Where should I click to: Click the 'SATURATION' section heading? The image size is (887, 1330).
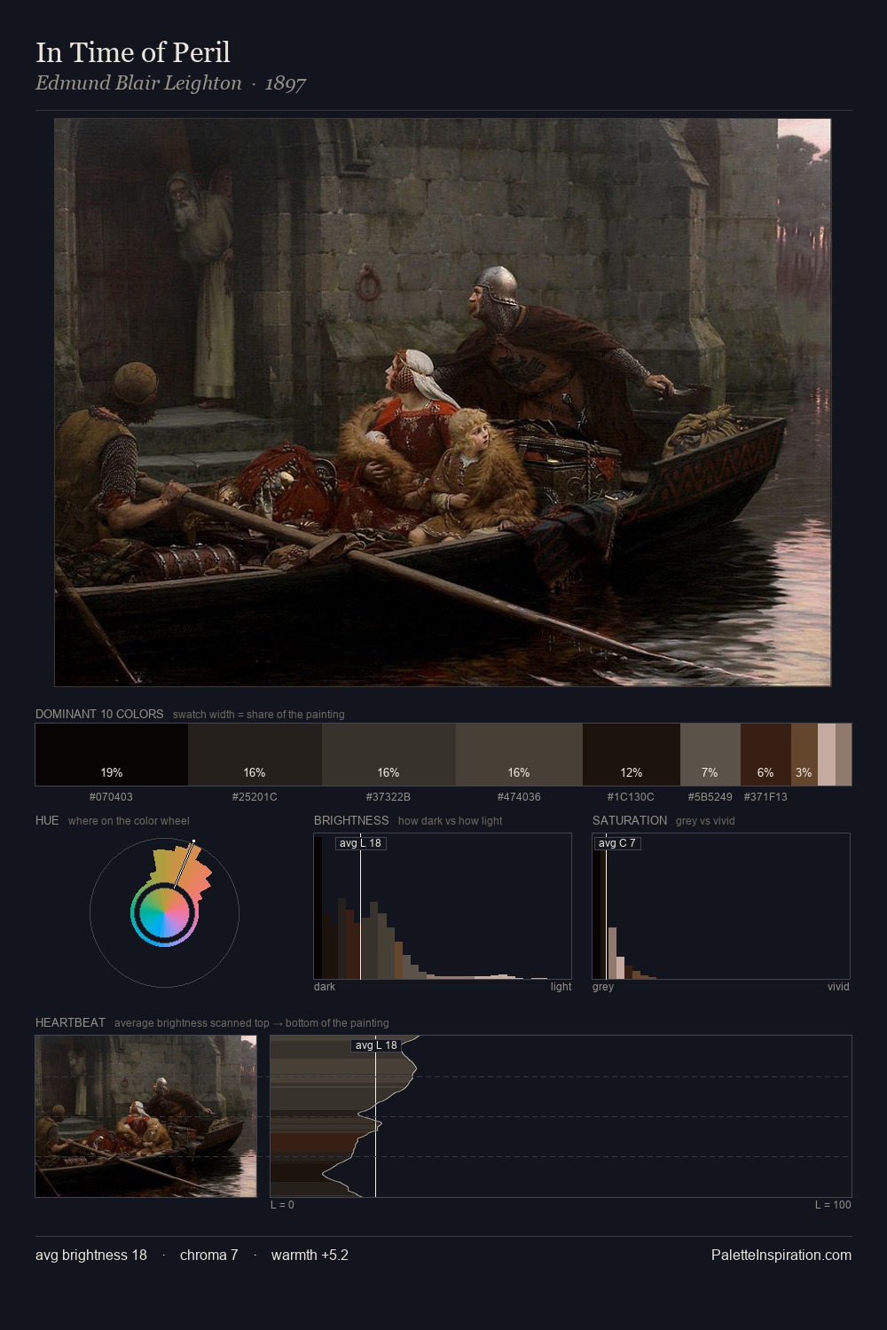[x=630, y=820]
